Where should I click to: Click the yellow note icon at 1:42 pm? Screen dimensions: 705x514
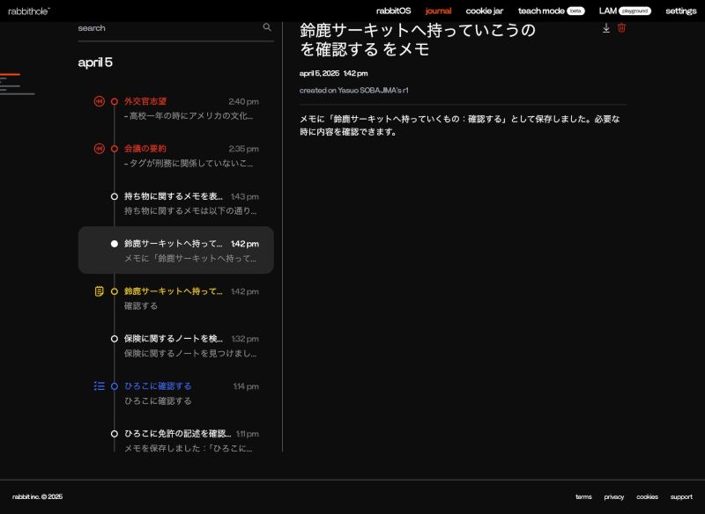(99, 291)
